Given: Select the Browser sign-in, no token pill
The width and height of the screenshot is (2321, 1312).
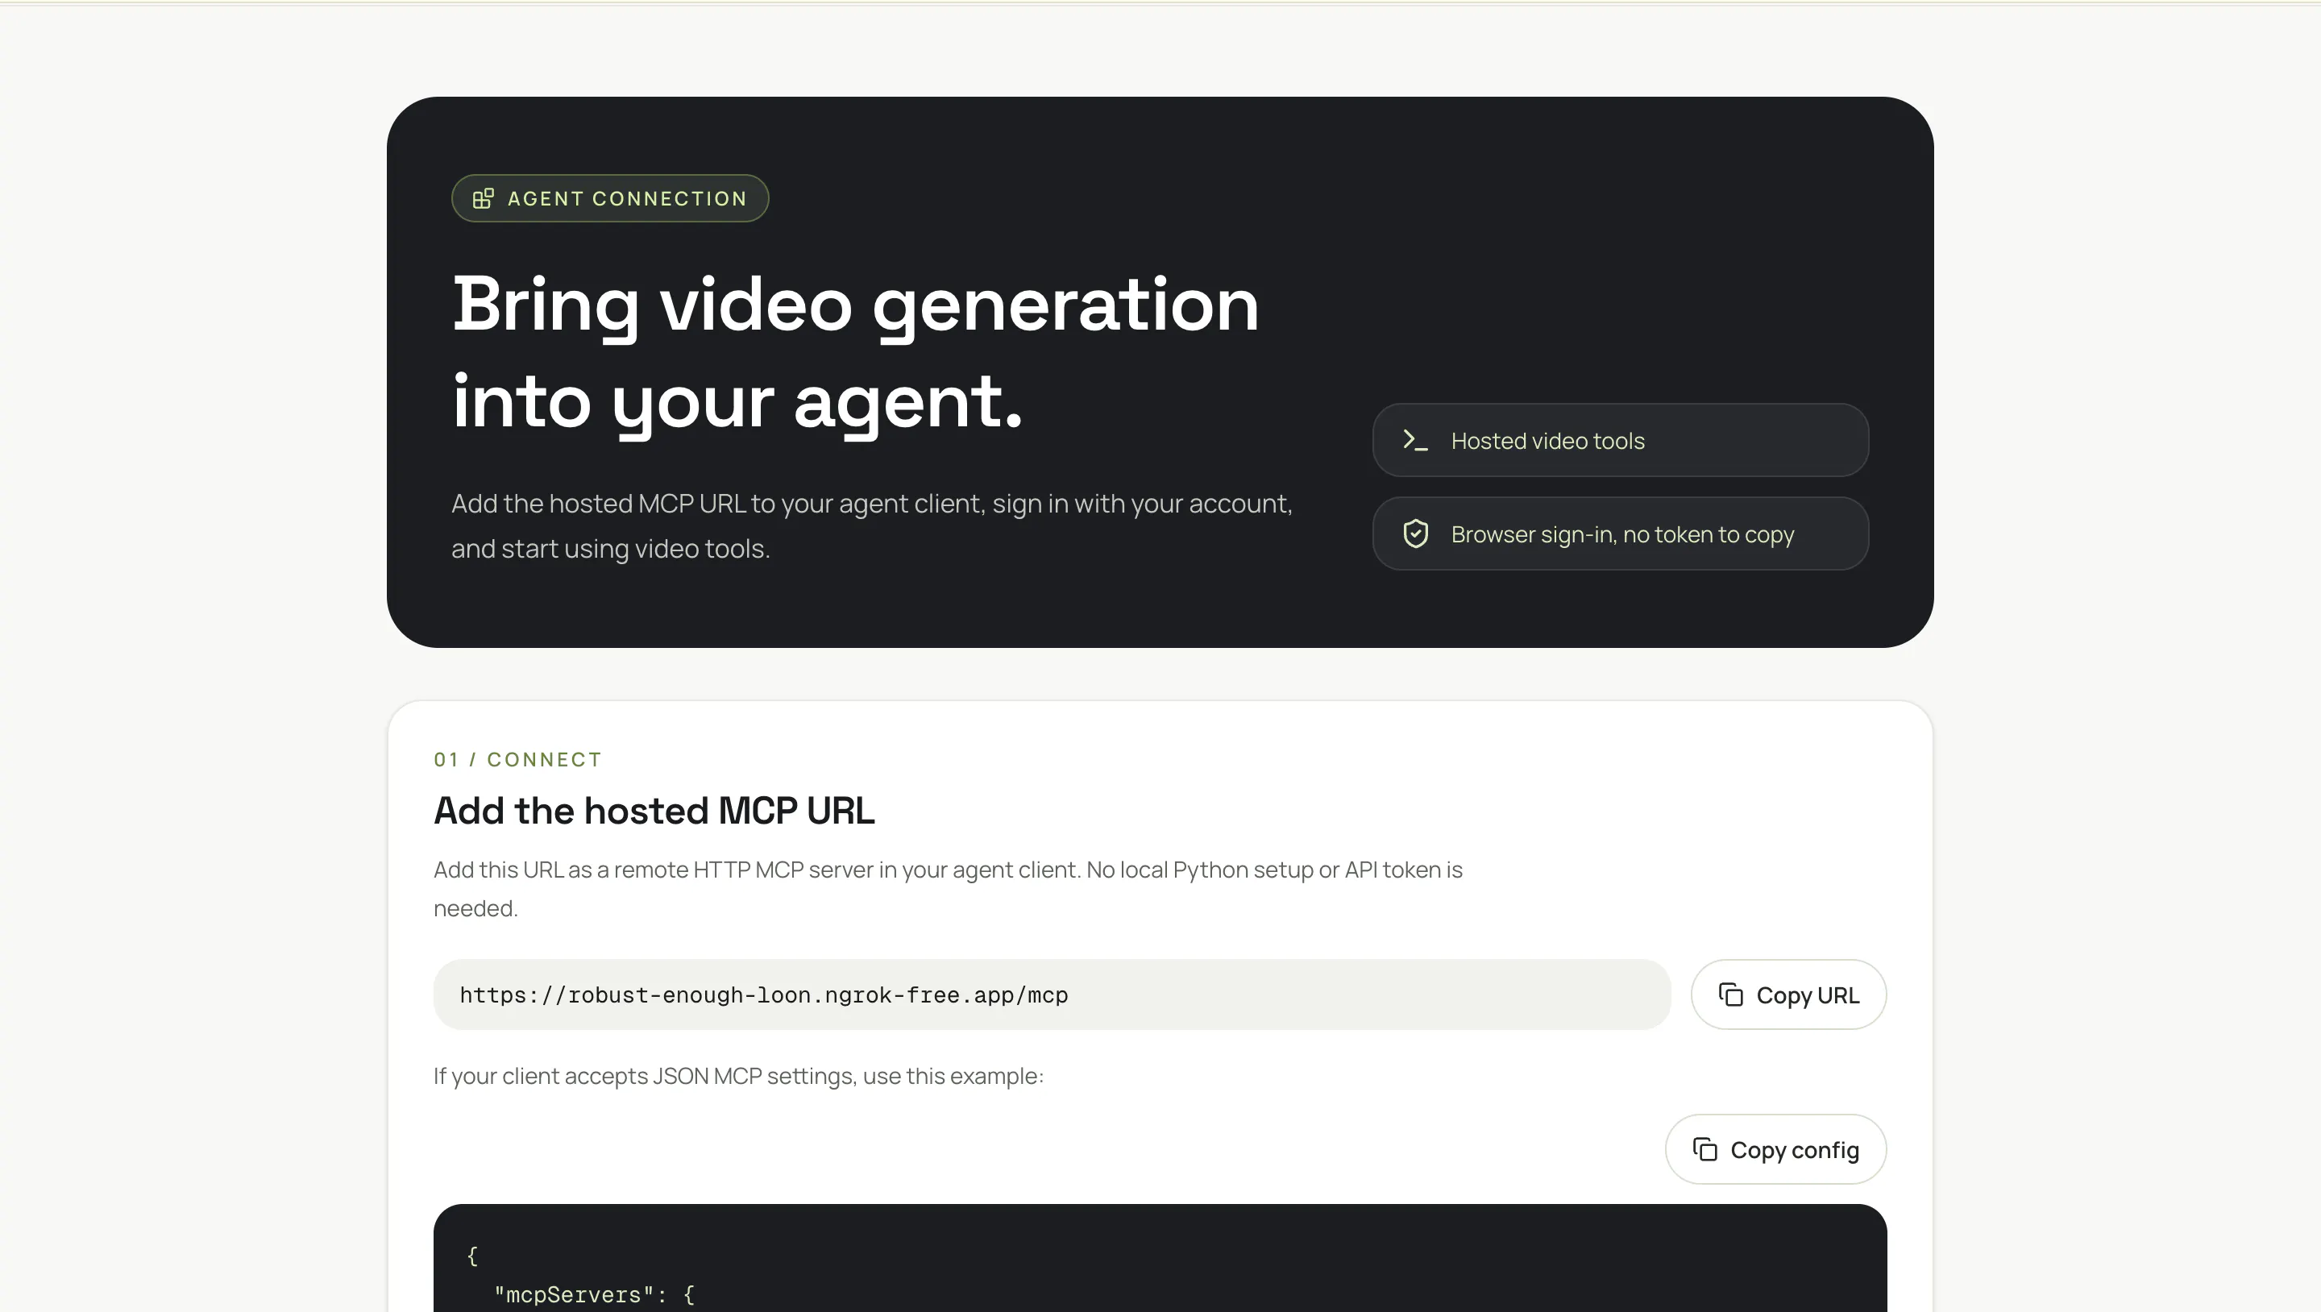Looking at the screenshot, I should 1620,534.
